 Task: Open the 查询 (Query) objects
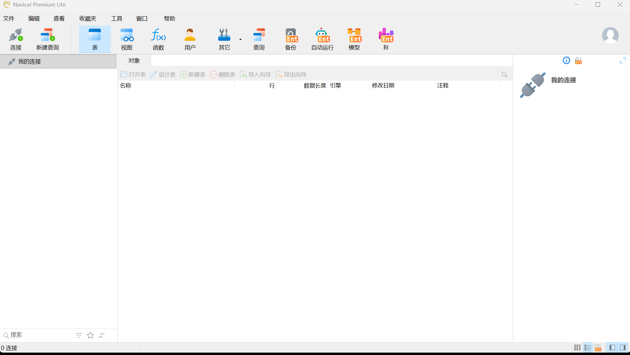point(259,39)
